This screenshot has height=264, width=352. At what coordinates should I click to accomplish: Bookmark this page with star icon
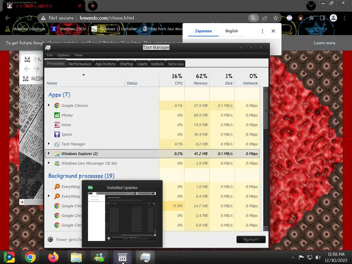276,18
